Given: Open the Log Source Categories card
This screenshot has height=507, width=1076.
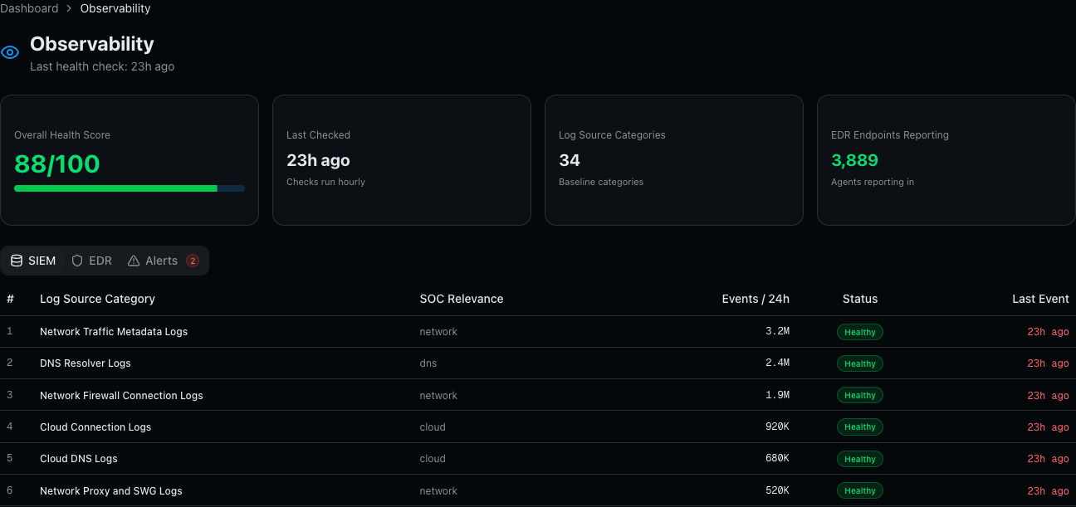Looking at the screenshot, I should (674, 160).
